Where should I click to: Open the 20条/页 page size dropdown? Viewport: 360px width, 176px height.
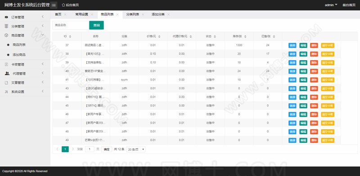point(136,150)
